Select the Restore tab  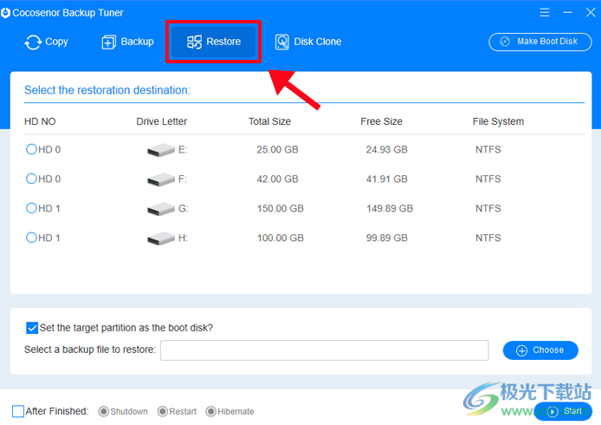tap(214, 42)
